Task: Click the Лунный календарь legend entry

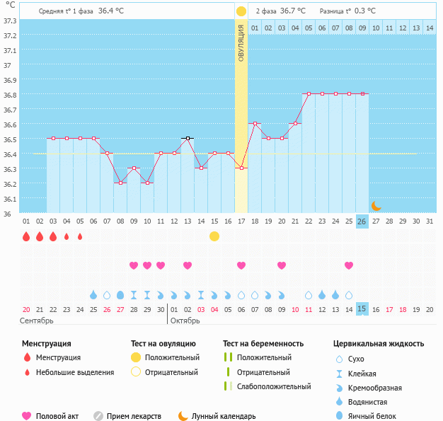Action: 217,416
